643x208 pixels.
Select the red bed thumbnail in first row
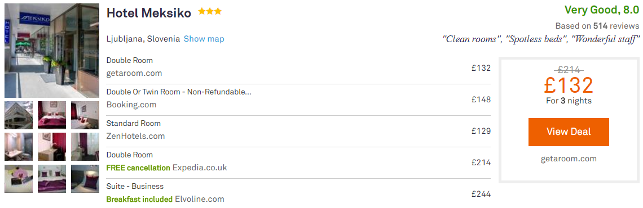tap(52, 115)
